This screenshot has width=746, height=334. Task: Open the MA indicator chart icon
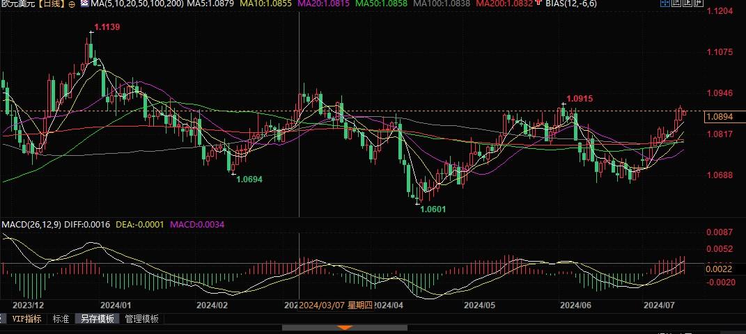click(84, 3)
